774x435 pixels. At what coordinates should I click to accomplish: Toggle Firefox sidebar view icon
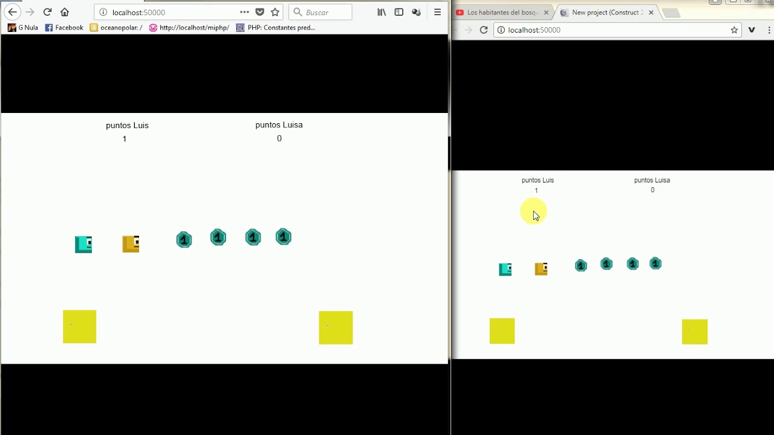[x=399, y=12]
